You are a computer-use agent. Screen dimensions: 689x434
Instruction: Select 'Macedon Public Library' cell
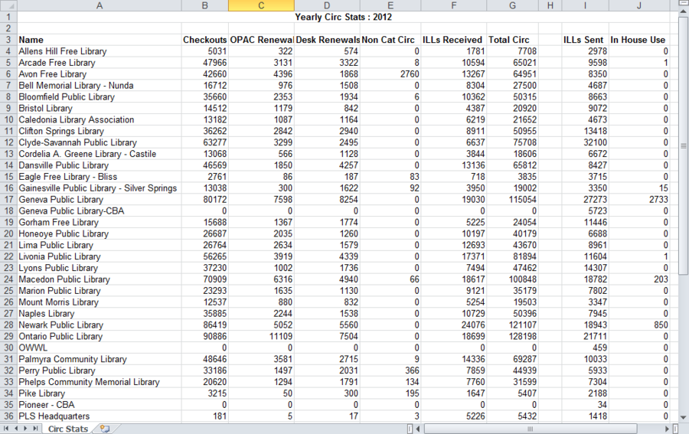[100, 279]
